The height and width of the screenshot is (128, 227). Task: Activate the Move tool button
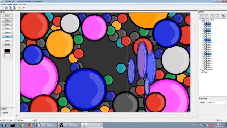[x=7, y=28]
